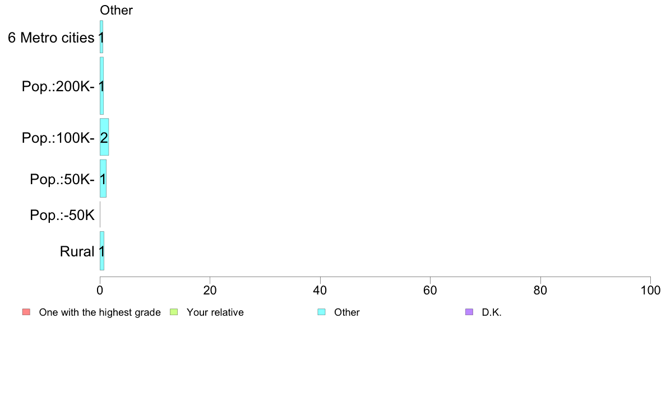
Task: Click the 40 tick label on the x-axis
Action: click(320, 290)
